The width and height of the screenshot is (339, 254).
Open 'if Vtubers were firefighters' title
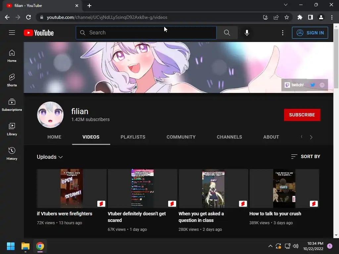65,214
